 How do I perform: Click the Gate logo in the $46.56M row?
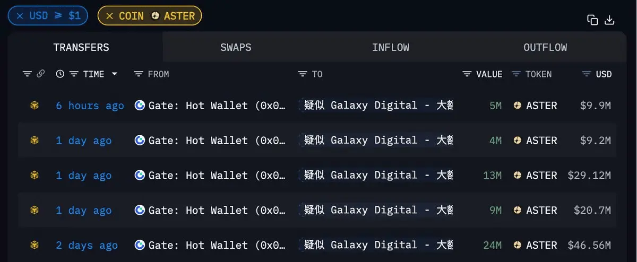click(x=140, y=245)
